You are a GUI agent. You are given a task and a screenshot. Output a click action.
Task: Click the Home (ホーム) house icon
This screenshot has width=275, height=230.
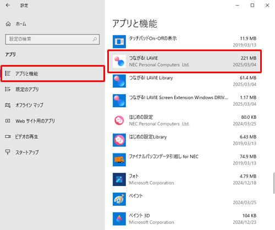(x=8, y=24)
